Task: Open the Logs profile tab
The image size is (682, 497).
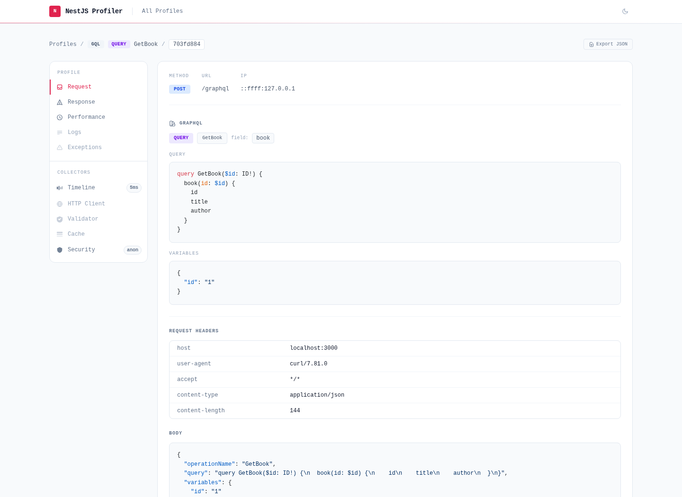Action: click(x=99, y=133)
